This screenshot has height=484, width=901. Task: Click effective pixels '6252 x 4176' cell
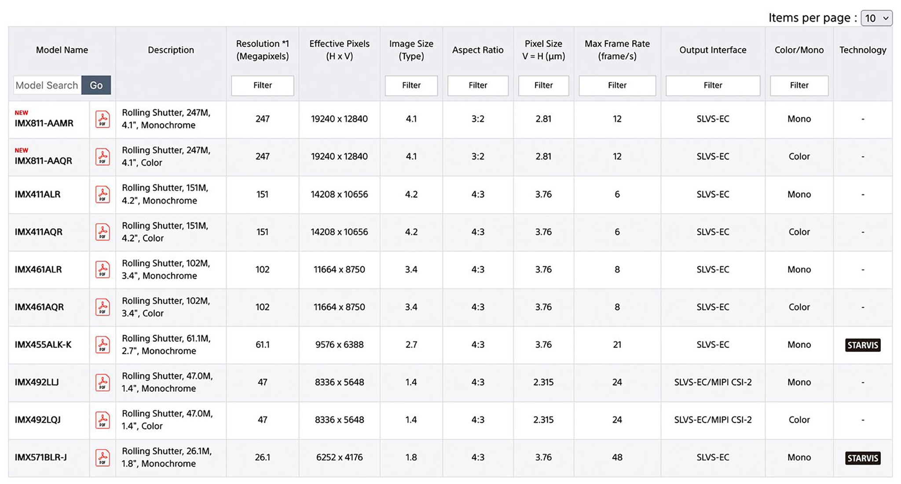(x=339, y=458)
